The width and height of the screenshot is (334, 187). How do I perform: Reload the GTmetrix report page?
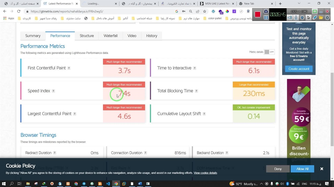[19, 11]
